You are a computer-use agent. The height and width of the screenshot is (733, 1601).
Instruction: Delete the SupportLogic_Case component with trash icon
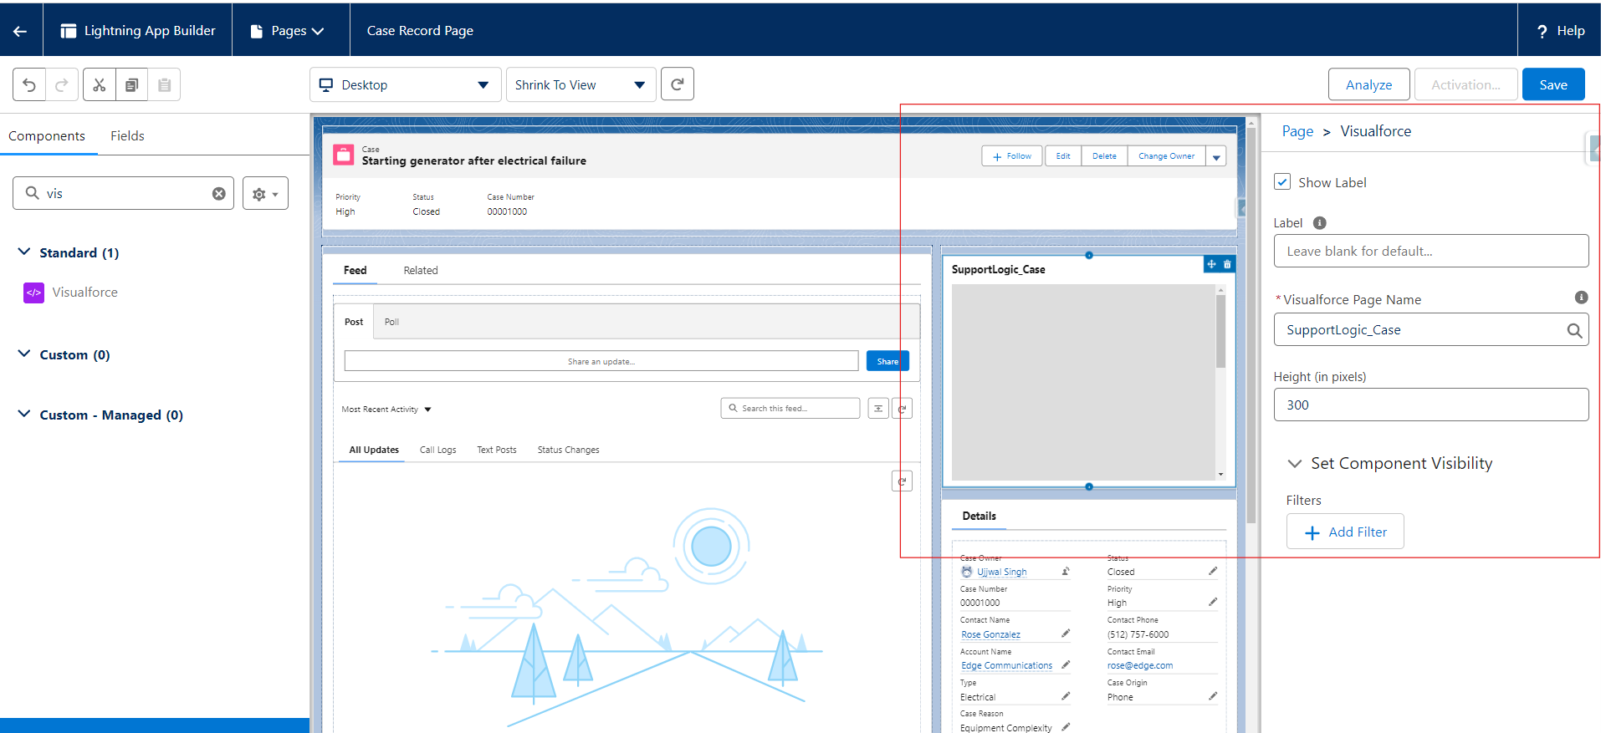tap(1227, 264)
